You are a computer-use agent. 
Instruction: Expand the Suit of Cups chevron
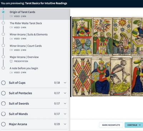[65, 83]
